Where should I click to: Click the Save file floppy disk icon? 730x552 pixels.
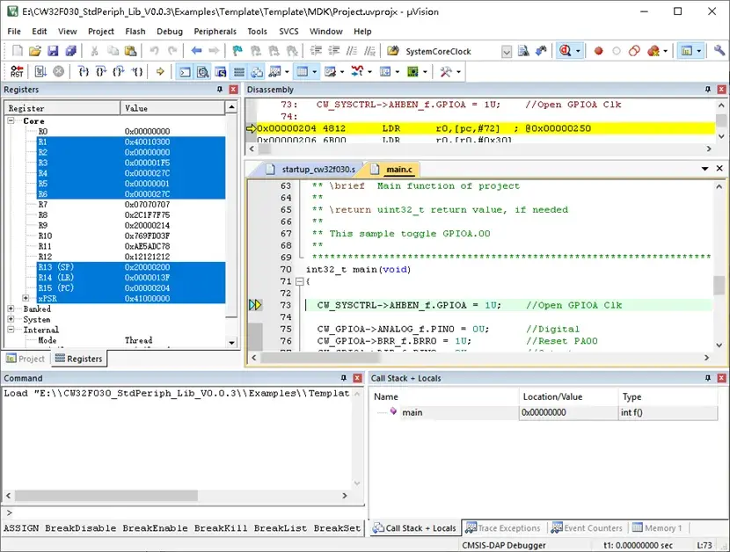click(x=53, y=51)
